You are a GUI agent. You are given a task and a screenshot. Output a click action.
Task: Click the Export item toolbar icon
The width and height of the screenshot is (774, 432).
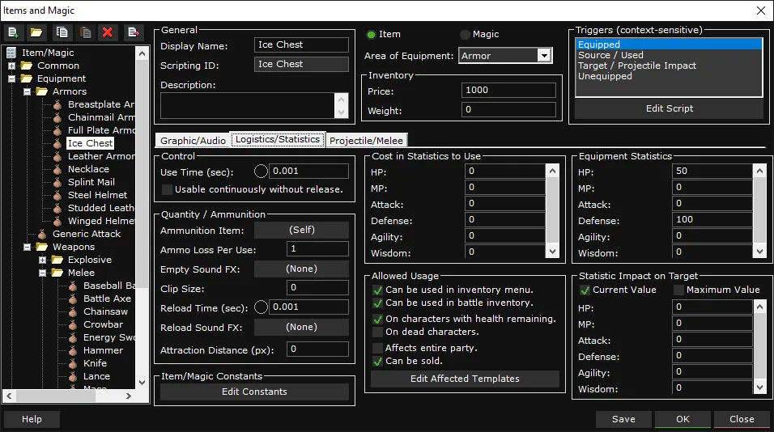pyautogui.click(x=134, y=32)
